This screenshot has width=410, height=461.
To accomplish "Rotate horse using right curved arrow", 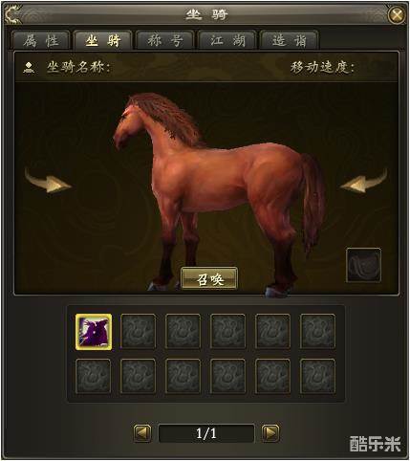I will [364, 181].
